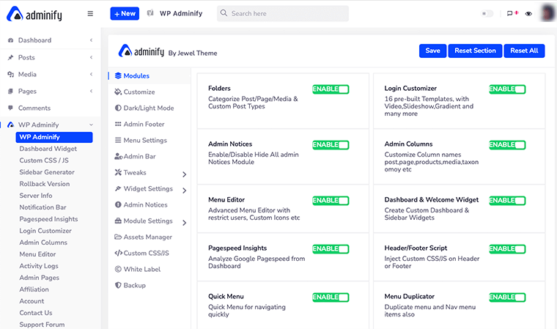557x329 pixels.
Task: Expand the Tweaks submenu arrow
Action: coord(184,174)
